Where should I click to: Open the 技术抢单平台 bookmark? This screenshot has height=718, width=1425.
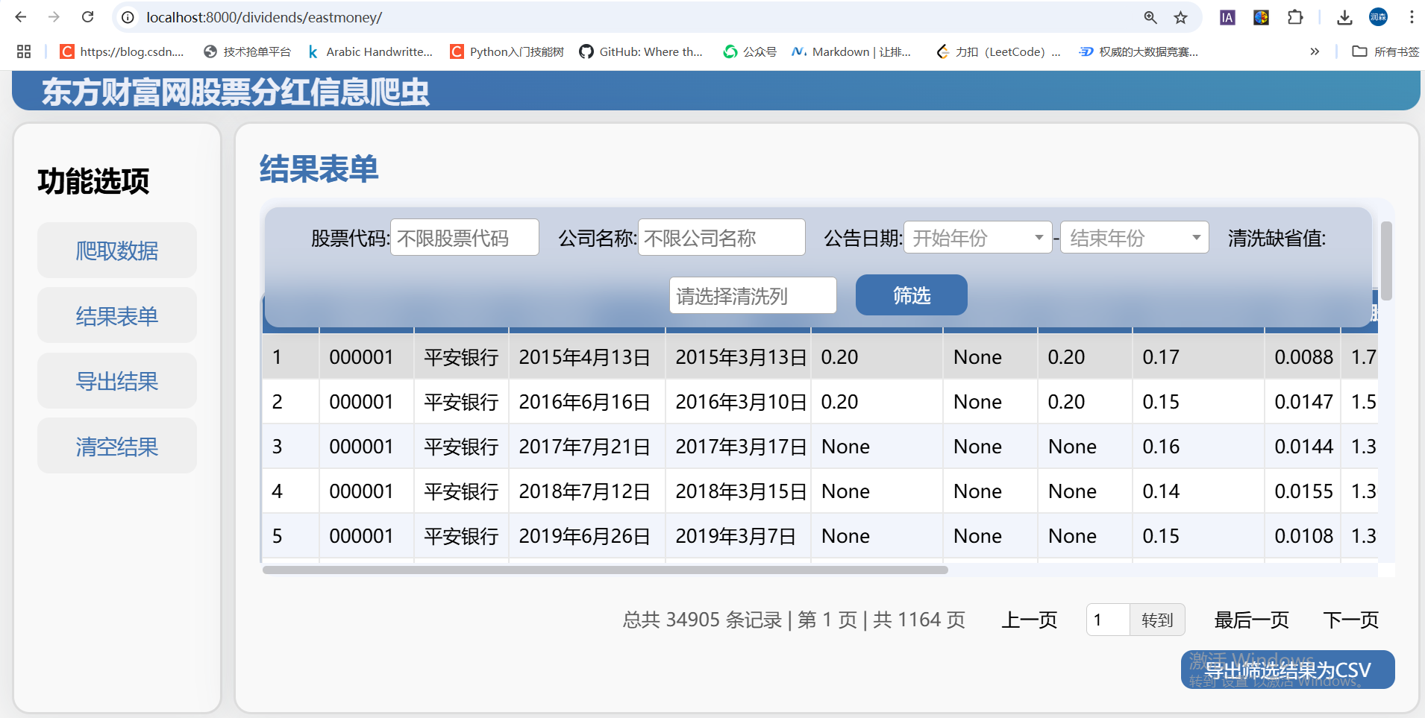tap(248, 51)
